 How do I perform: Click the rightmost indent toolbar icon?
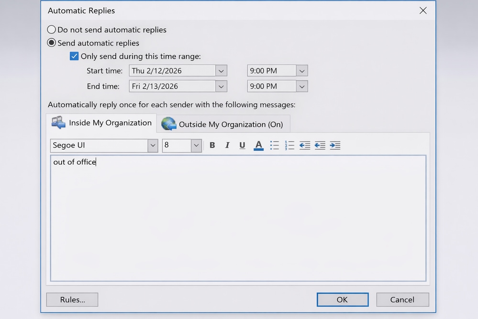tap(335, 145)
